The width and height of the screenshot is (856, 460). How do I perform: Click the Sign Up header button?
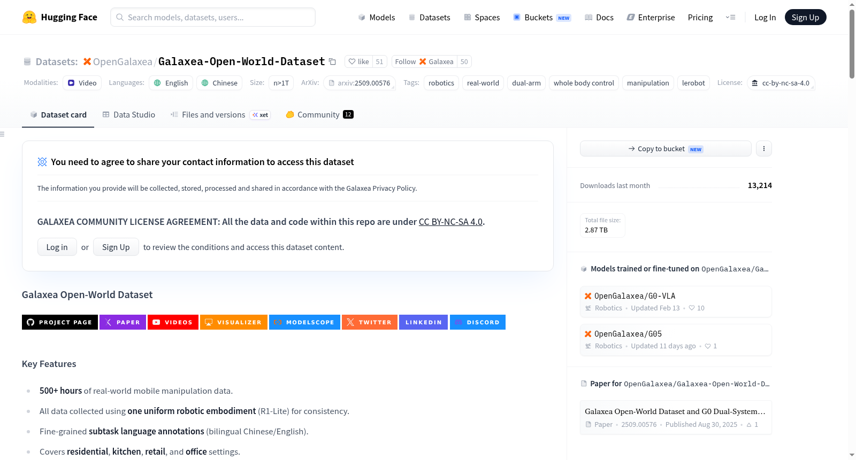(x=805, y=18)
